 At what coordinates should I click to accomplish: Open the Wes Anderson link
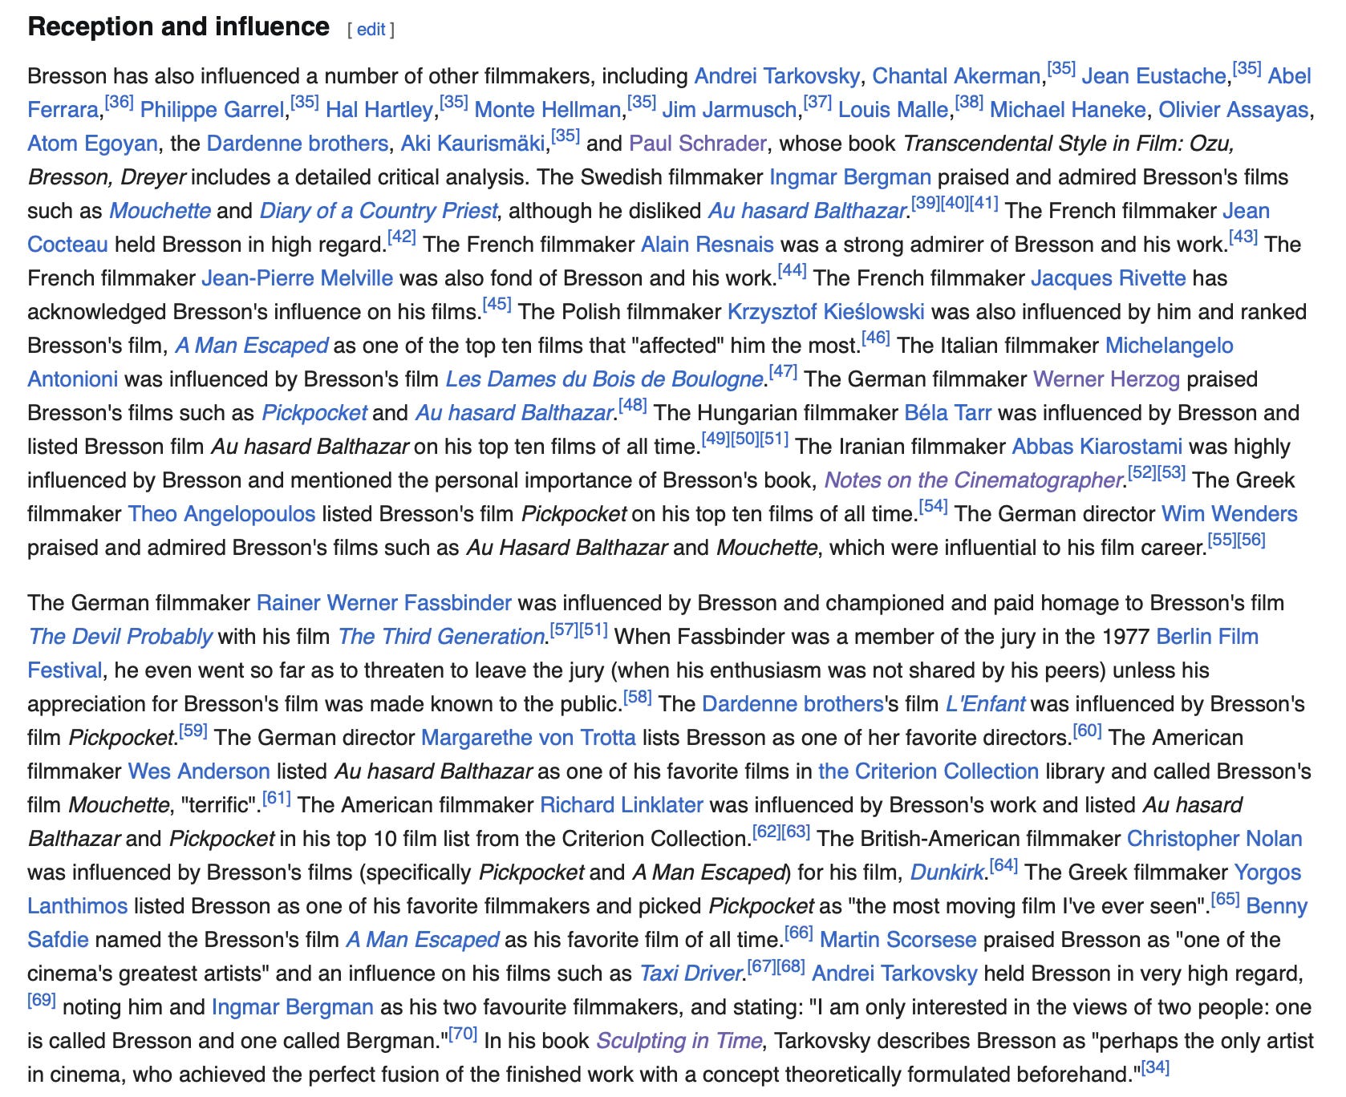[199, 771]
